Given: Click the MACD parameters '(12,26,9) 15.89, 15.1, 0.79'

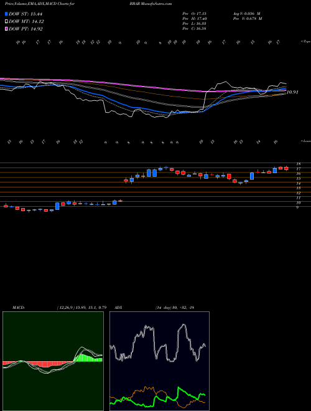Looking at the screenshot, I should (81, 308).
